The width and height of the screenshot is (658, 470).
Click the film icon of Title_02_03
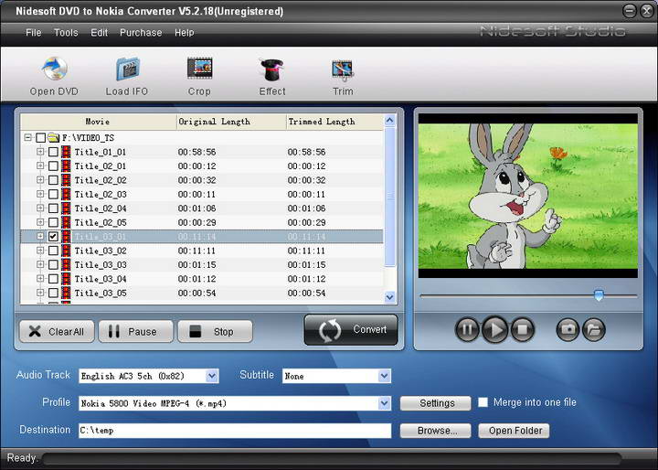[x=66, y=194]
